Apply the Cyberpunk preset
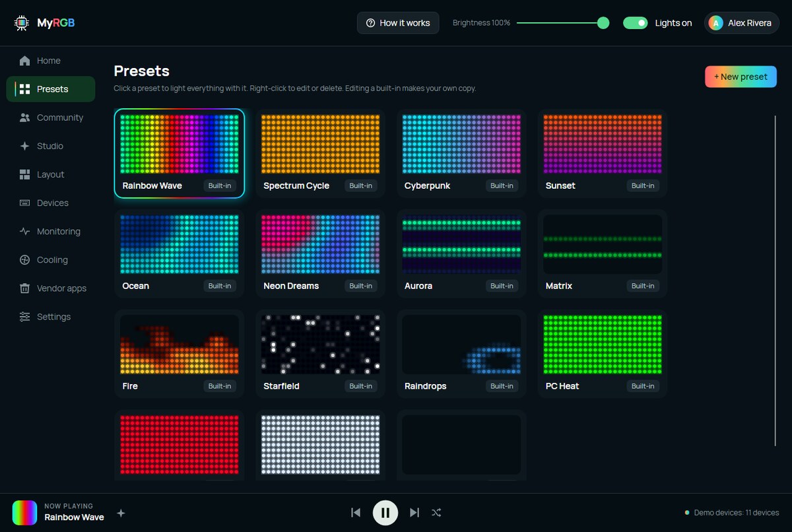The height and width of the screenshot is (532, 792). coord(461,154)
